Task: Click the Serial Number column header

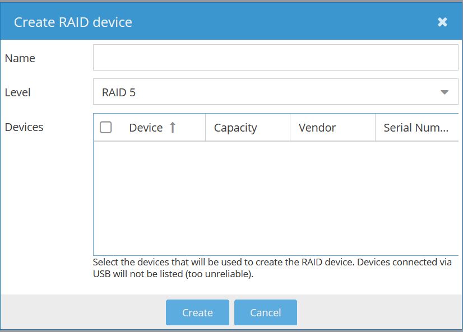Action: coord(415,127)
